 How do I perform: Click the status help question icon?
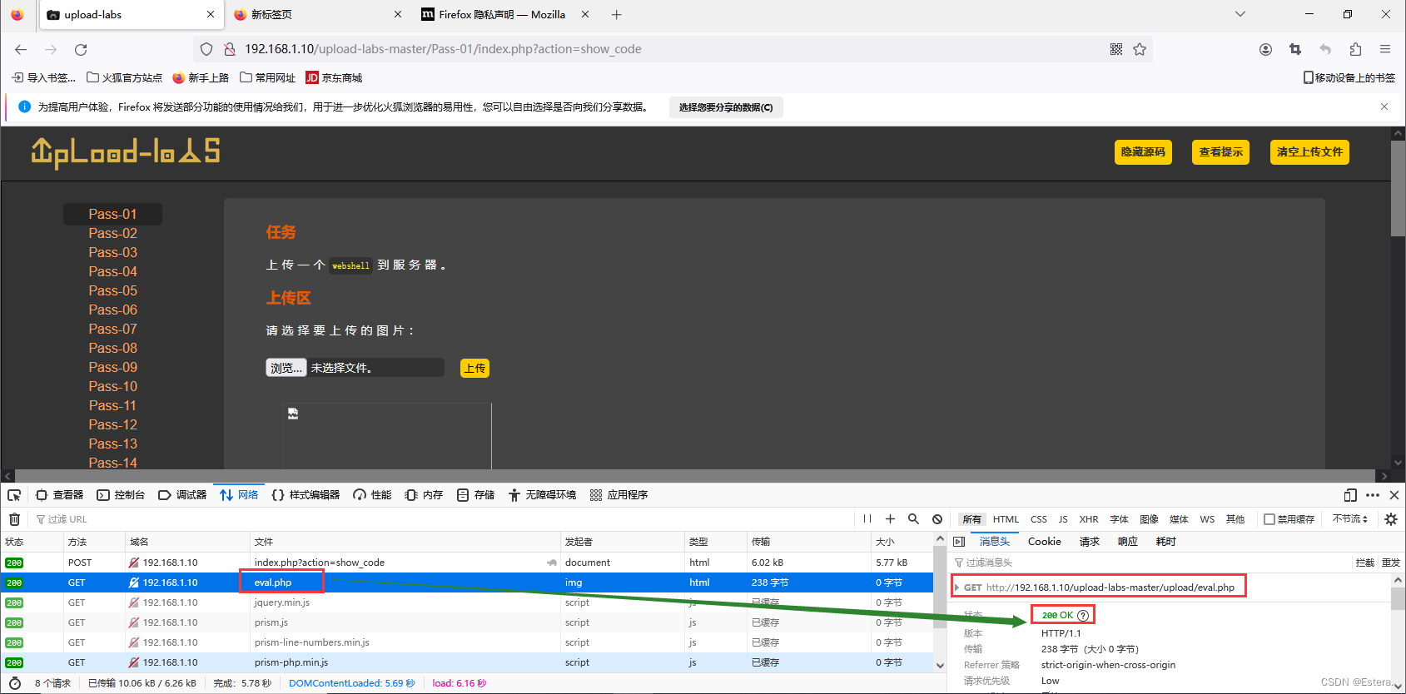click(1083, 615)
